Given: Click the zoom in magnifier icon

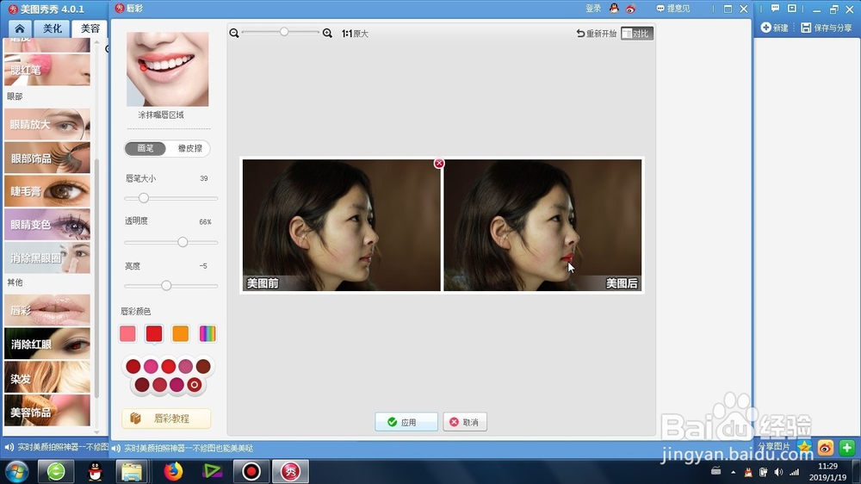Looking at the screenshot, I should [x=327, y=33].
